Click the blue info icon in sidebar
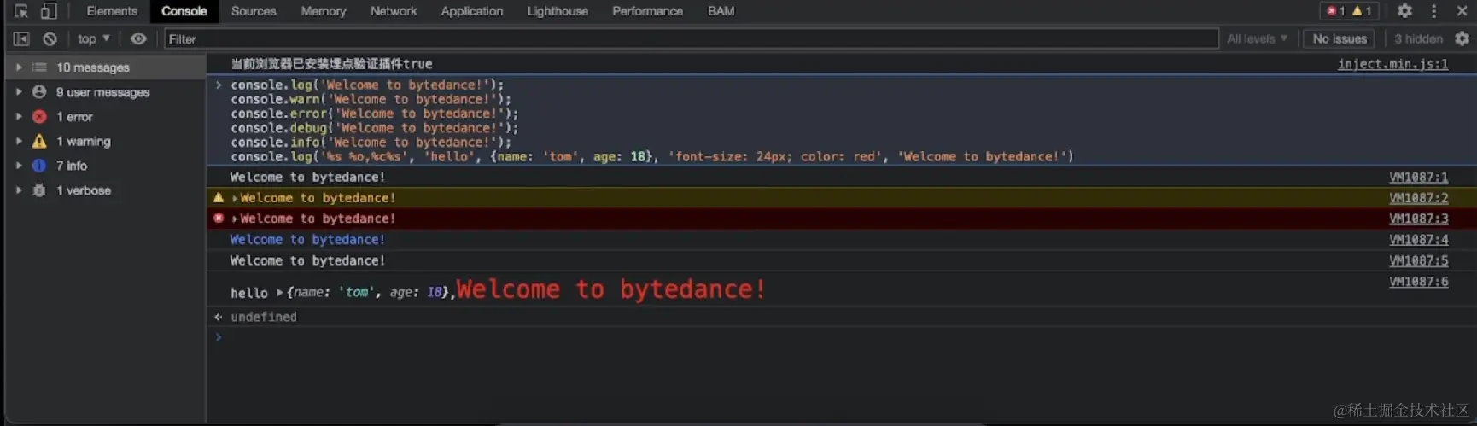The width and height of the screenshot is (1477, 426). [39, 166]
